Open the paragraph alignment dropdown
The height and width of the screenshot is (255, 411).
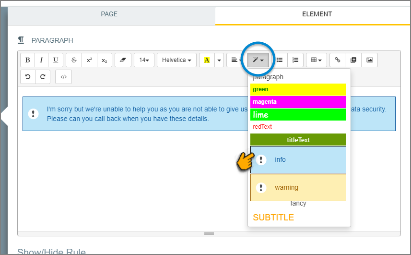pos(236,60)
